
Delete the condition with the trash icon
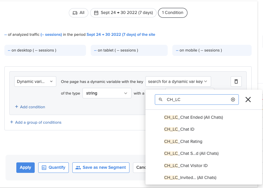tap(236, 81)
